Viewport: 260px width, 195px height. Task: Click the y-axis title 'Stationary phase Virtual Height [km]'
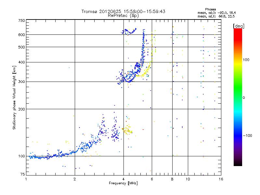tap(14, 98)
